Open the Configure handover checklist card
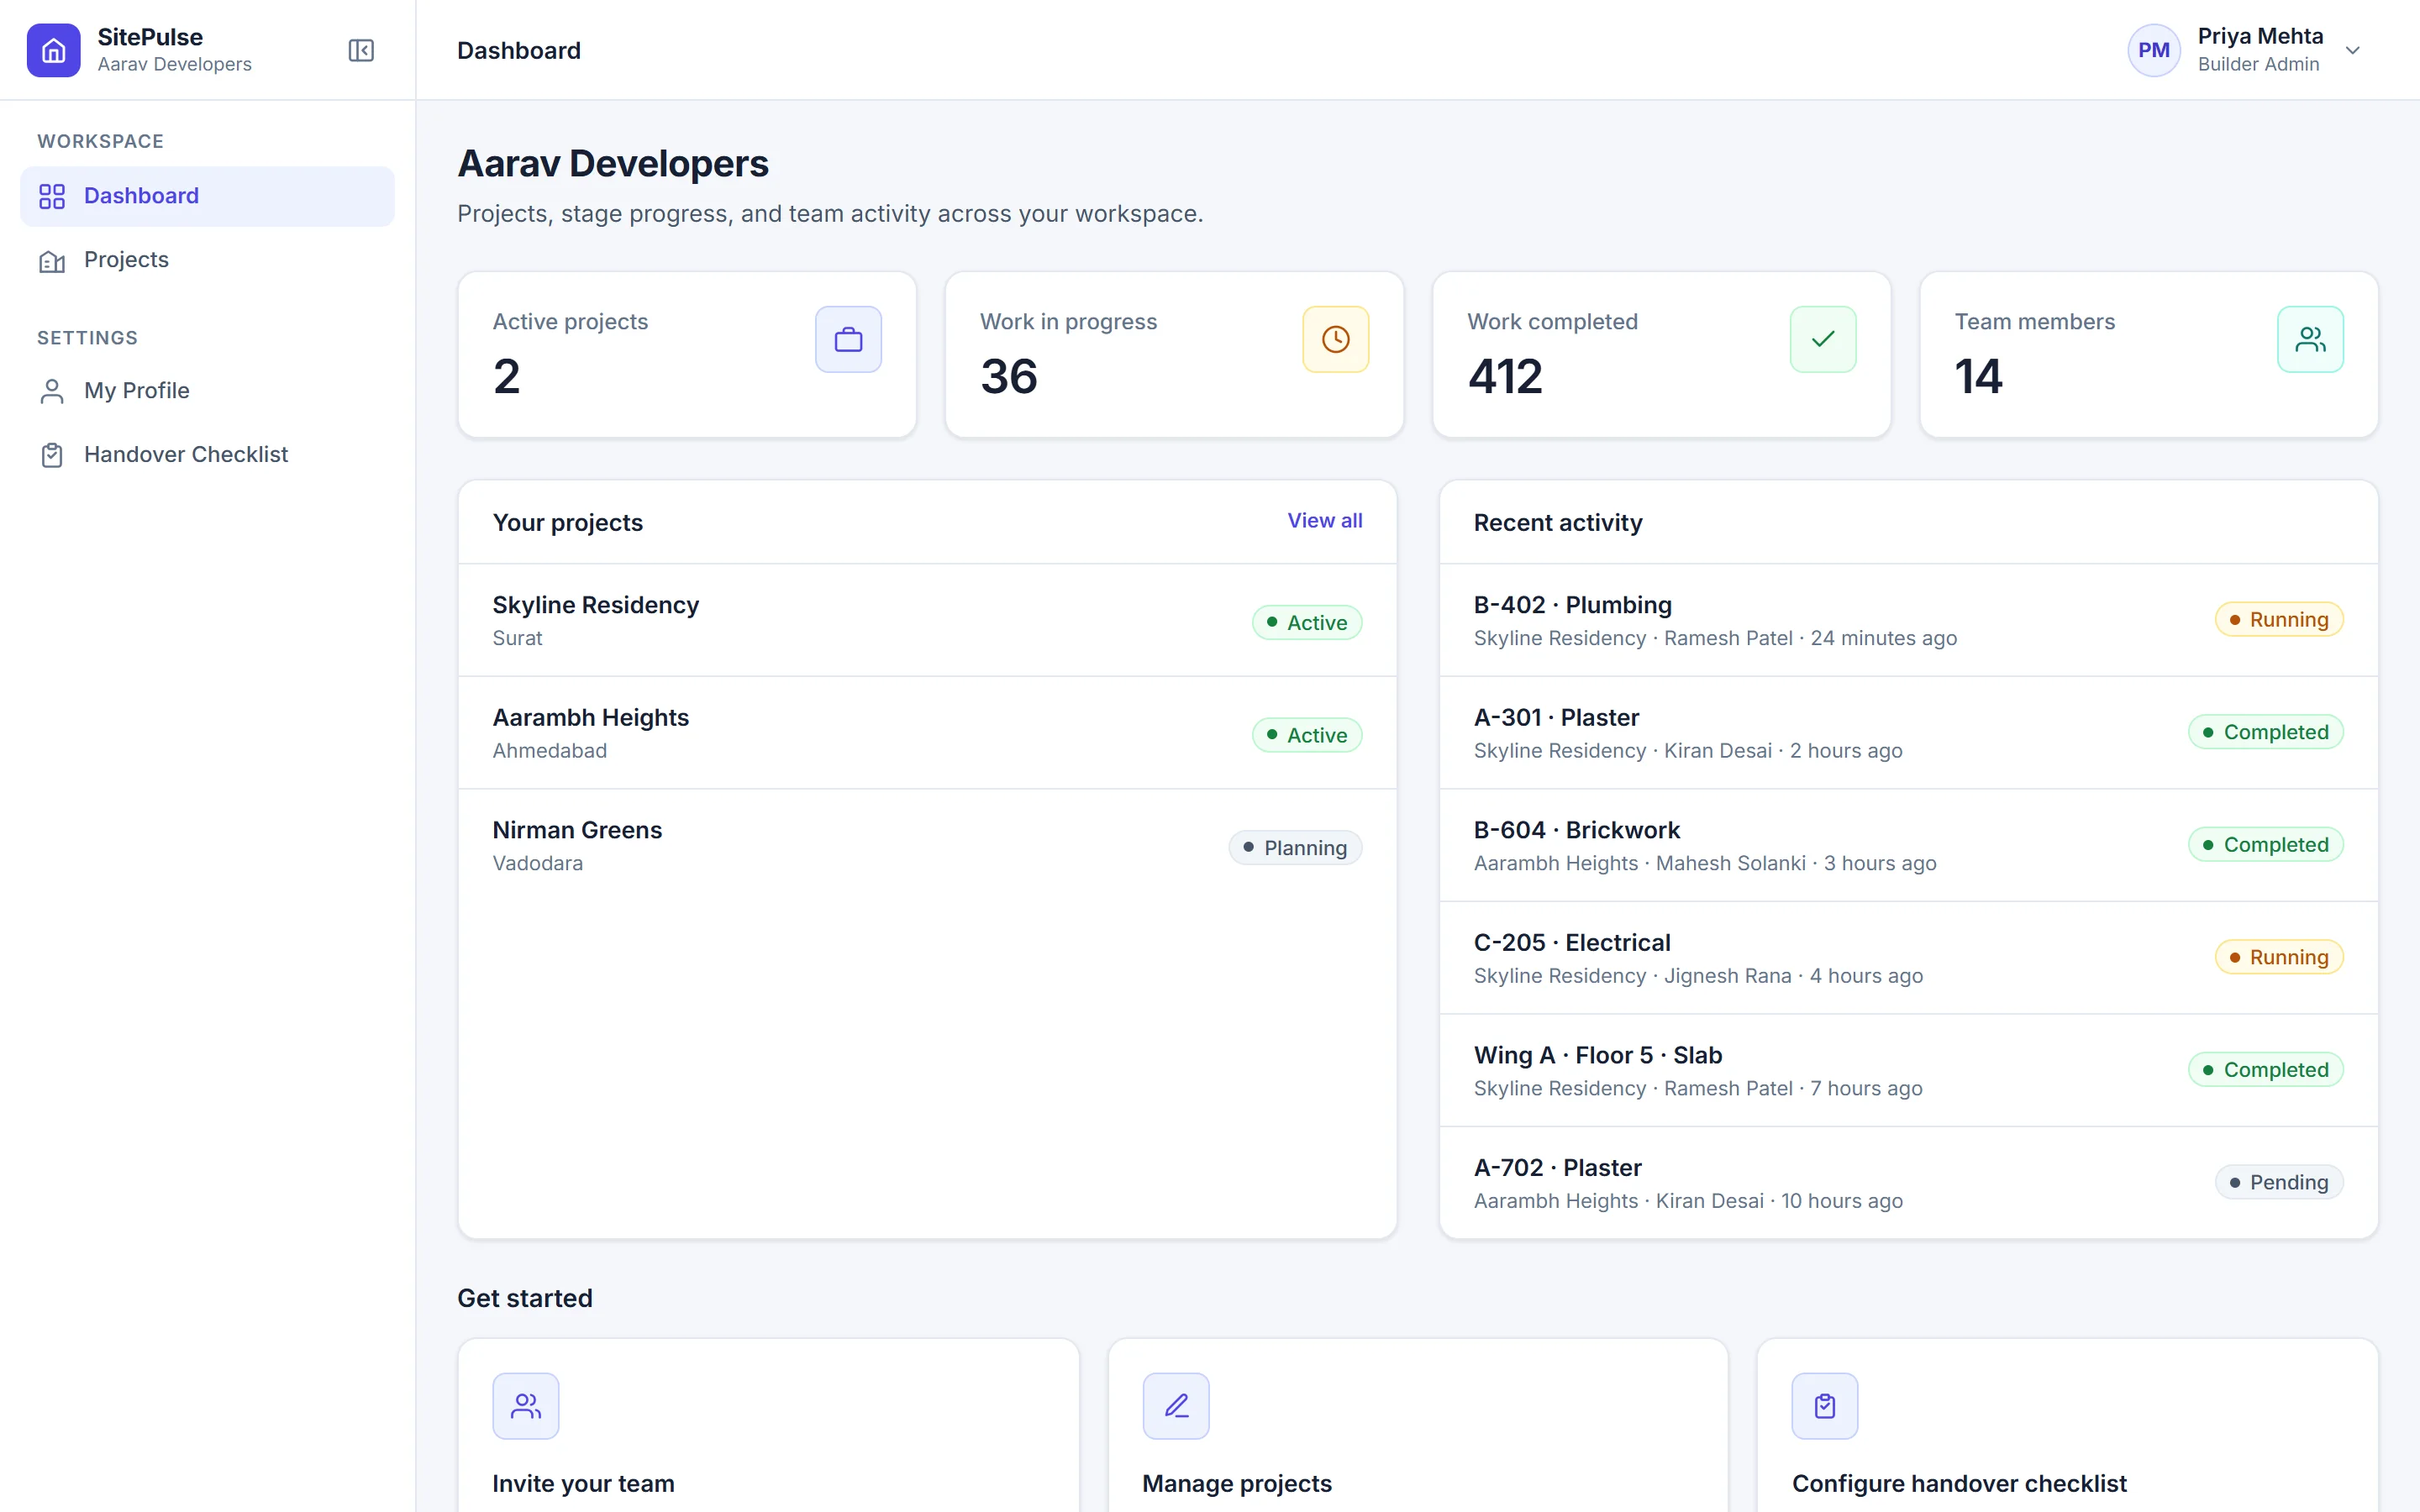The height and width of the screenshot is (1512, 2420). tap(2067, 1426)
